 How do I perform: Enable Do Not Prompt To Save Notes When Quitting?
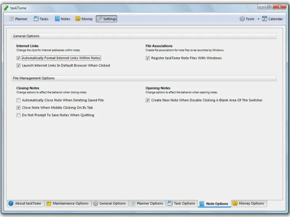18,115
